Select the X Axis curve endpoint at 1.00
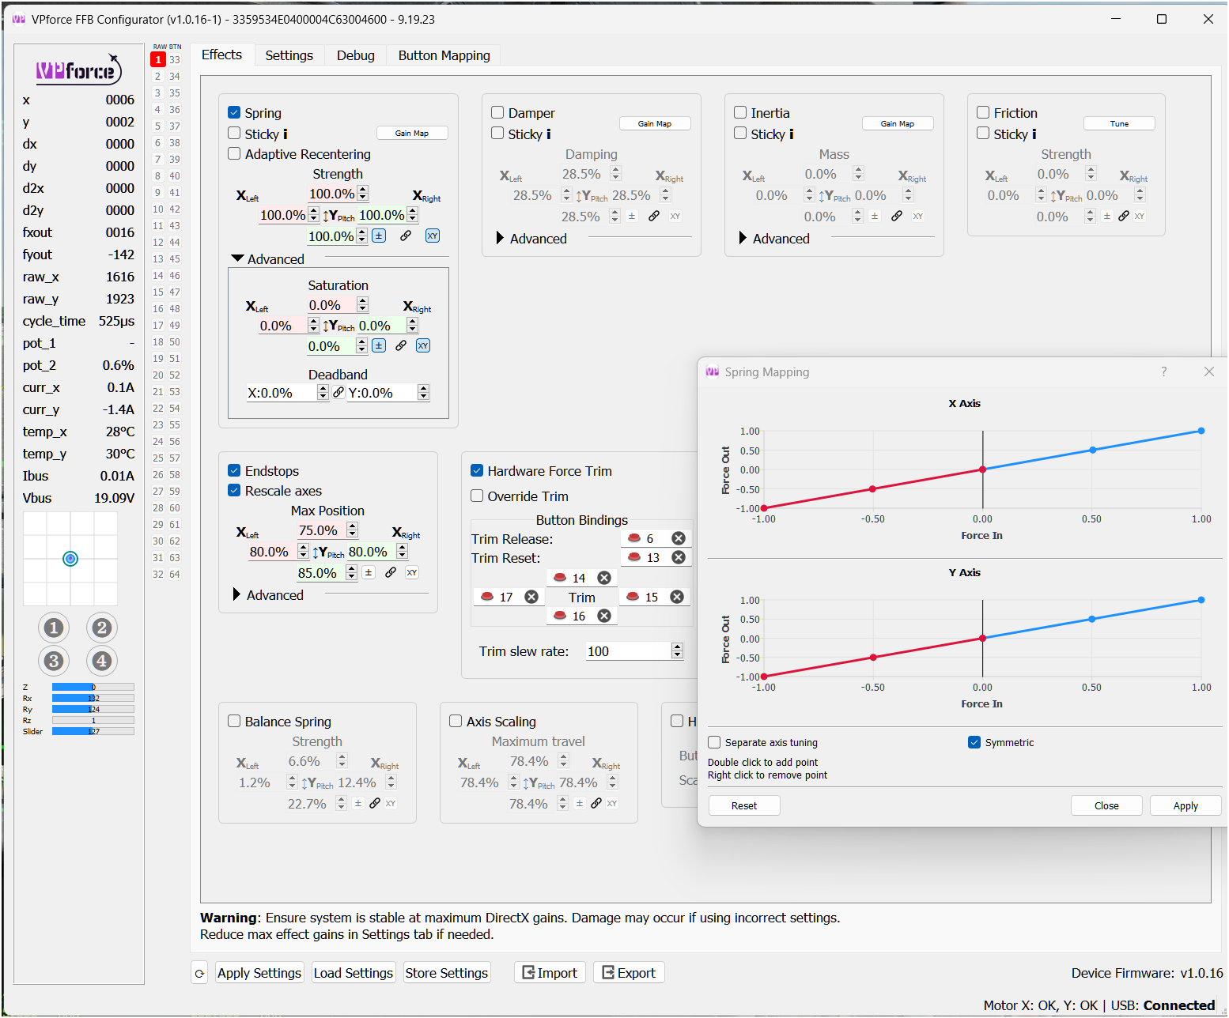Viewport: 1229px width, 1018px height. tap(1201, 431)
